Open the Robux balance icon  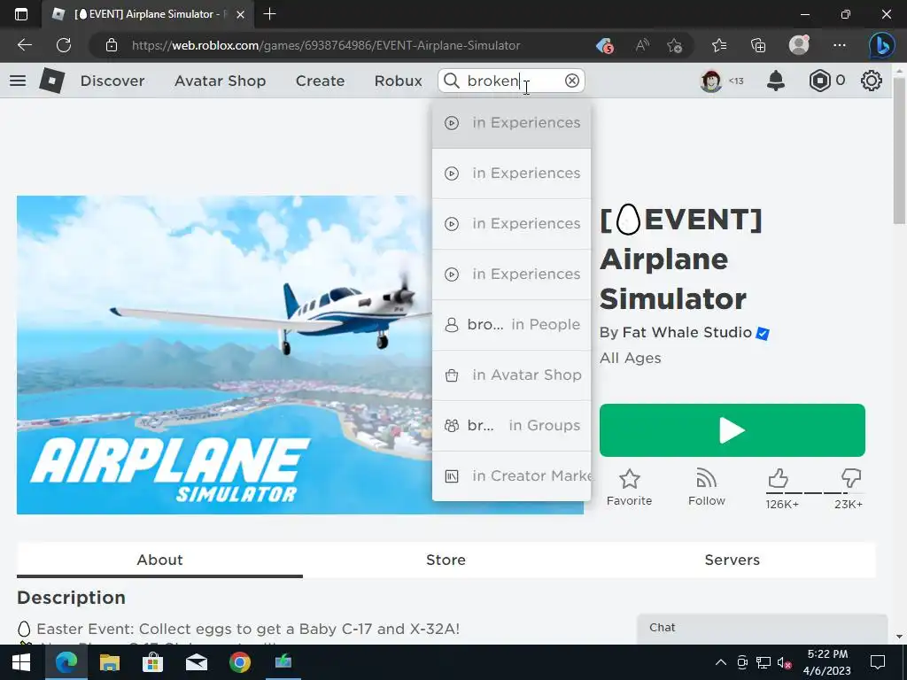tap(819, 81)
